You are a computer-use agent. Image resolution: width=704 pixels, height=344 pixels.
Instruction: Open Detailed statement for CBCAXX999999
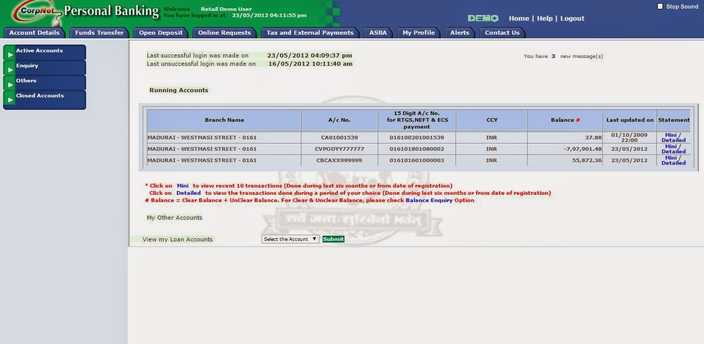pos(673,163)
